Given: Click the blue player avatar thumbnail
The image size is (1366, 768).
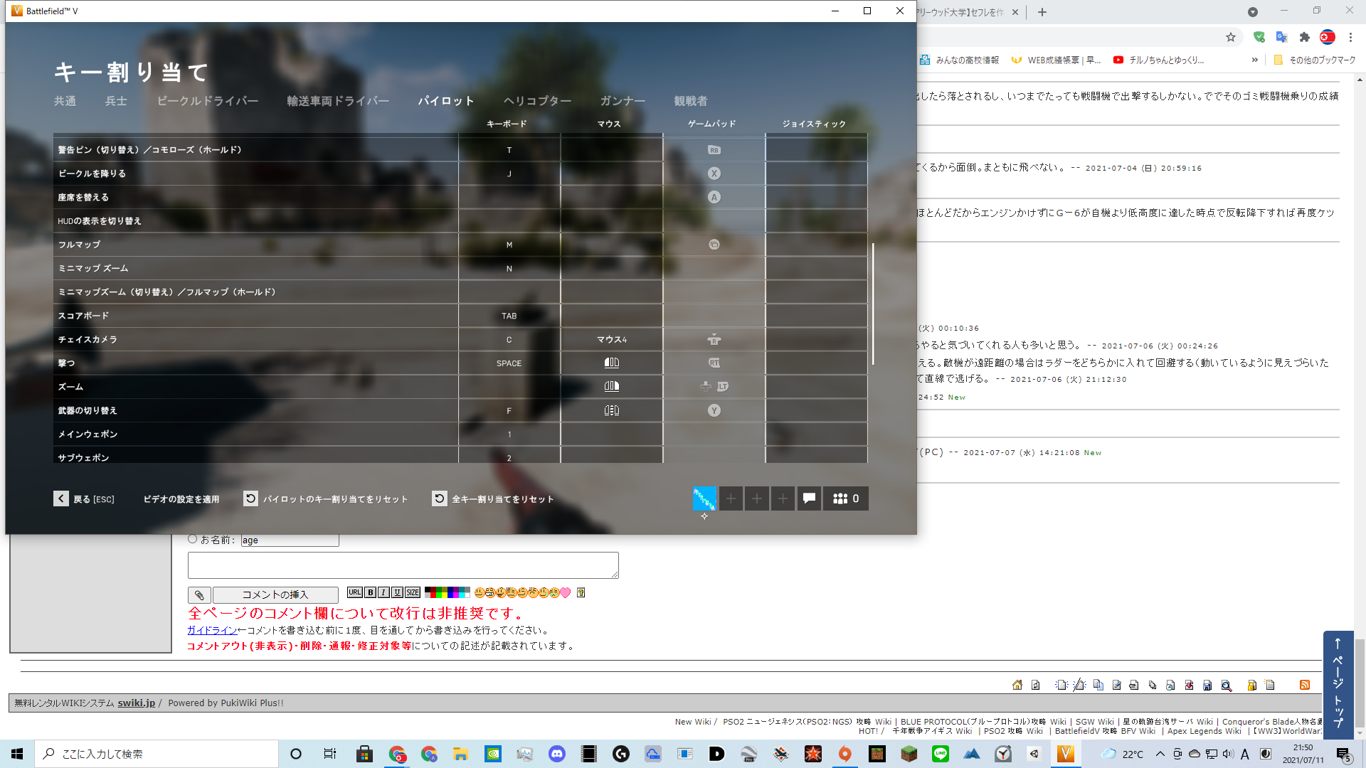Looking at the screenshot, I should pos(704,498).
